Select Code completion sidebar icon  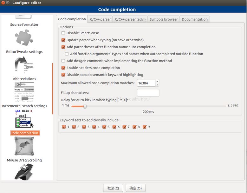click(24, 118)
